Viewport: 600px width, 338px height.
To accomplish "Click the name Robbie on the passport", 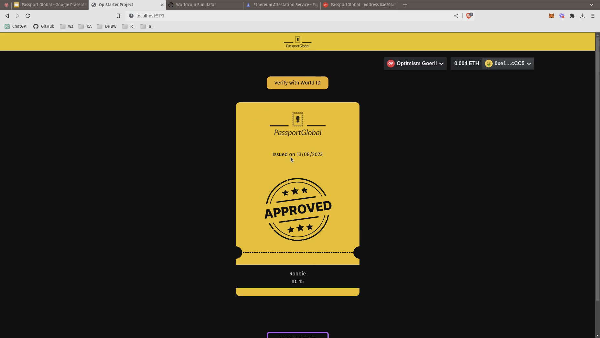I will [x=297, y=274].
